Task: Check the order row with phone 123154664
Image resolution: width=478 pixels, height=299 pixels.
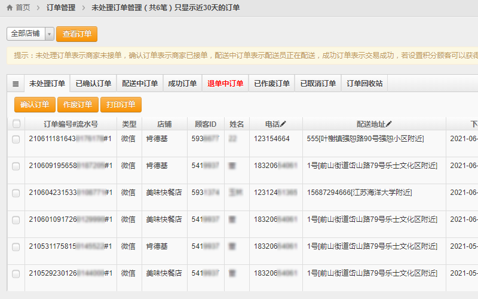Action: 16,139
